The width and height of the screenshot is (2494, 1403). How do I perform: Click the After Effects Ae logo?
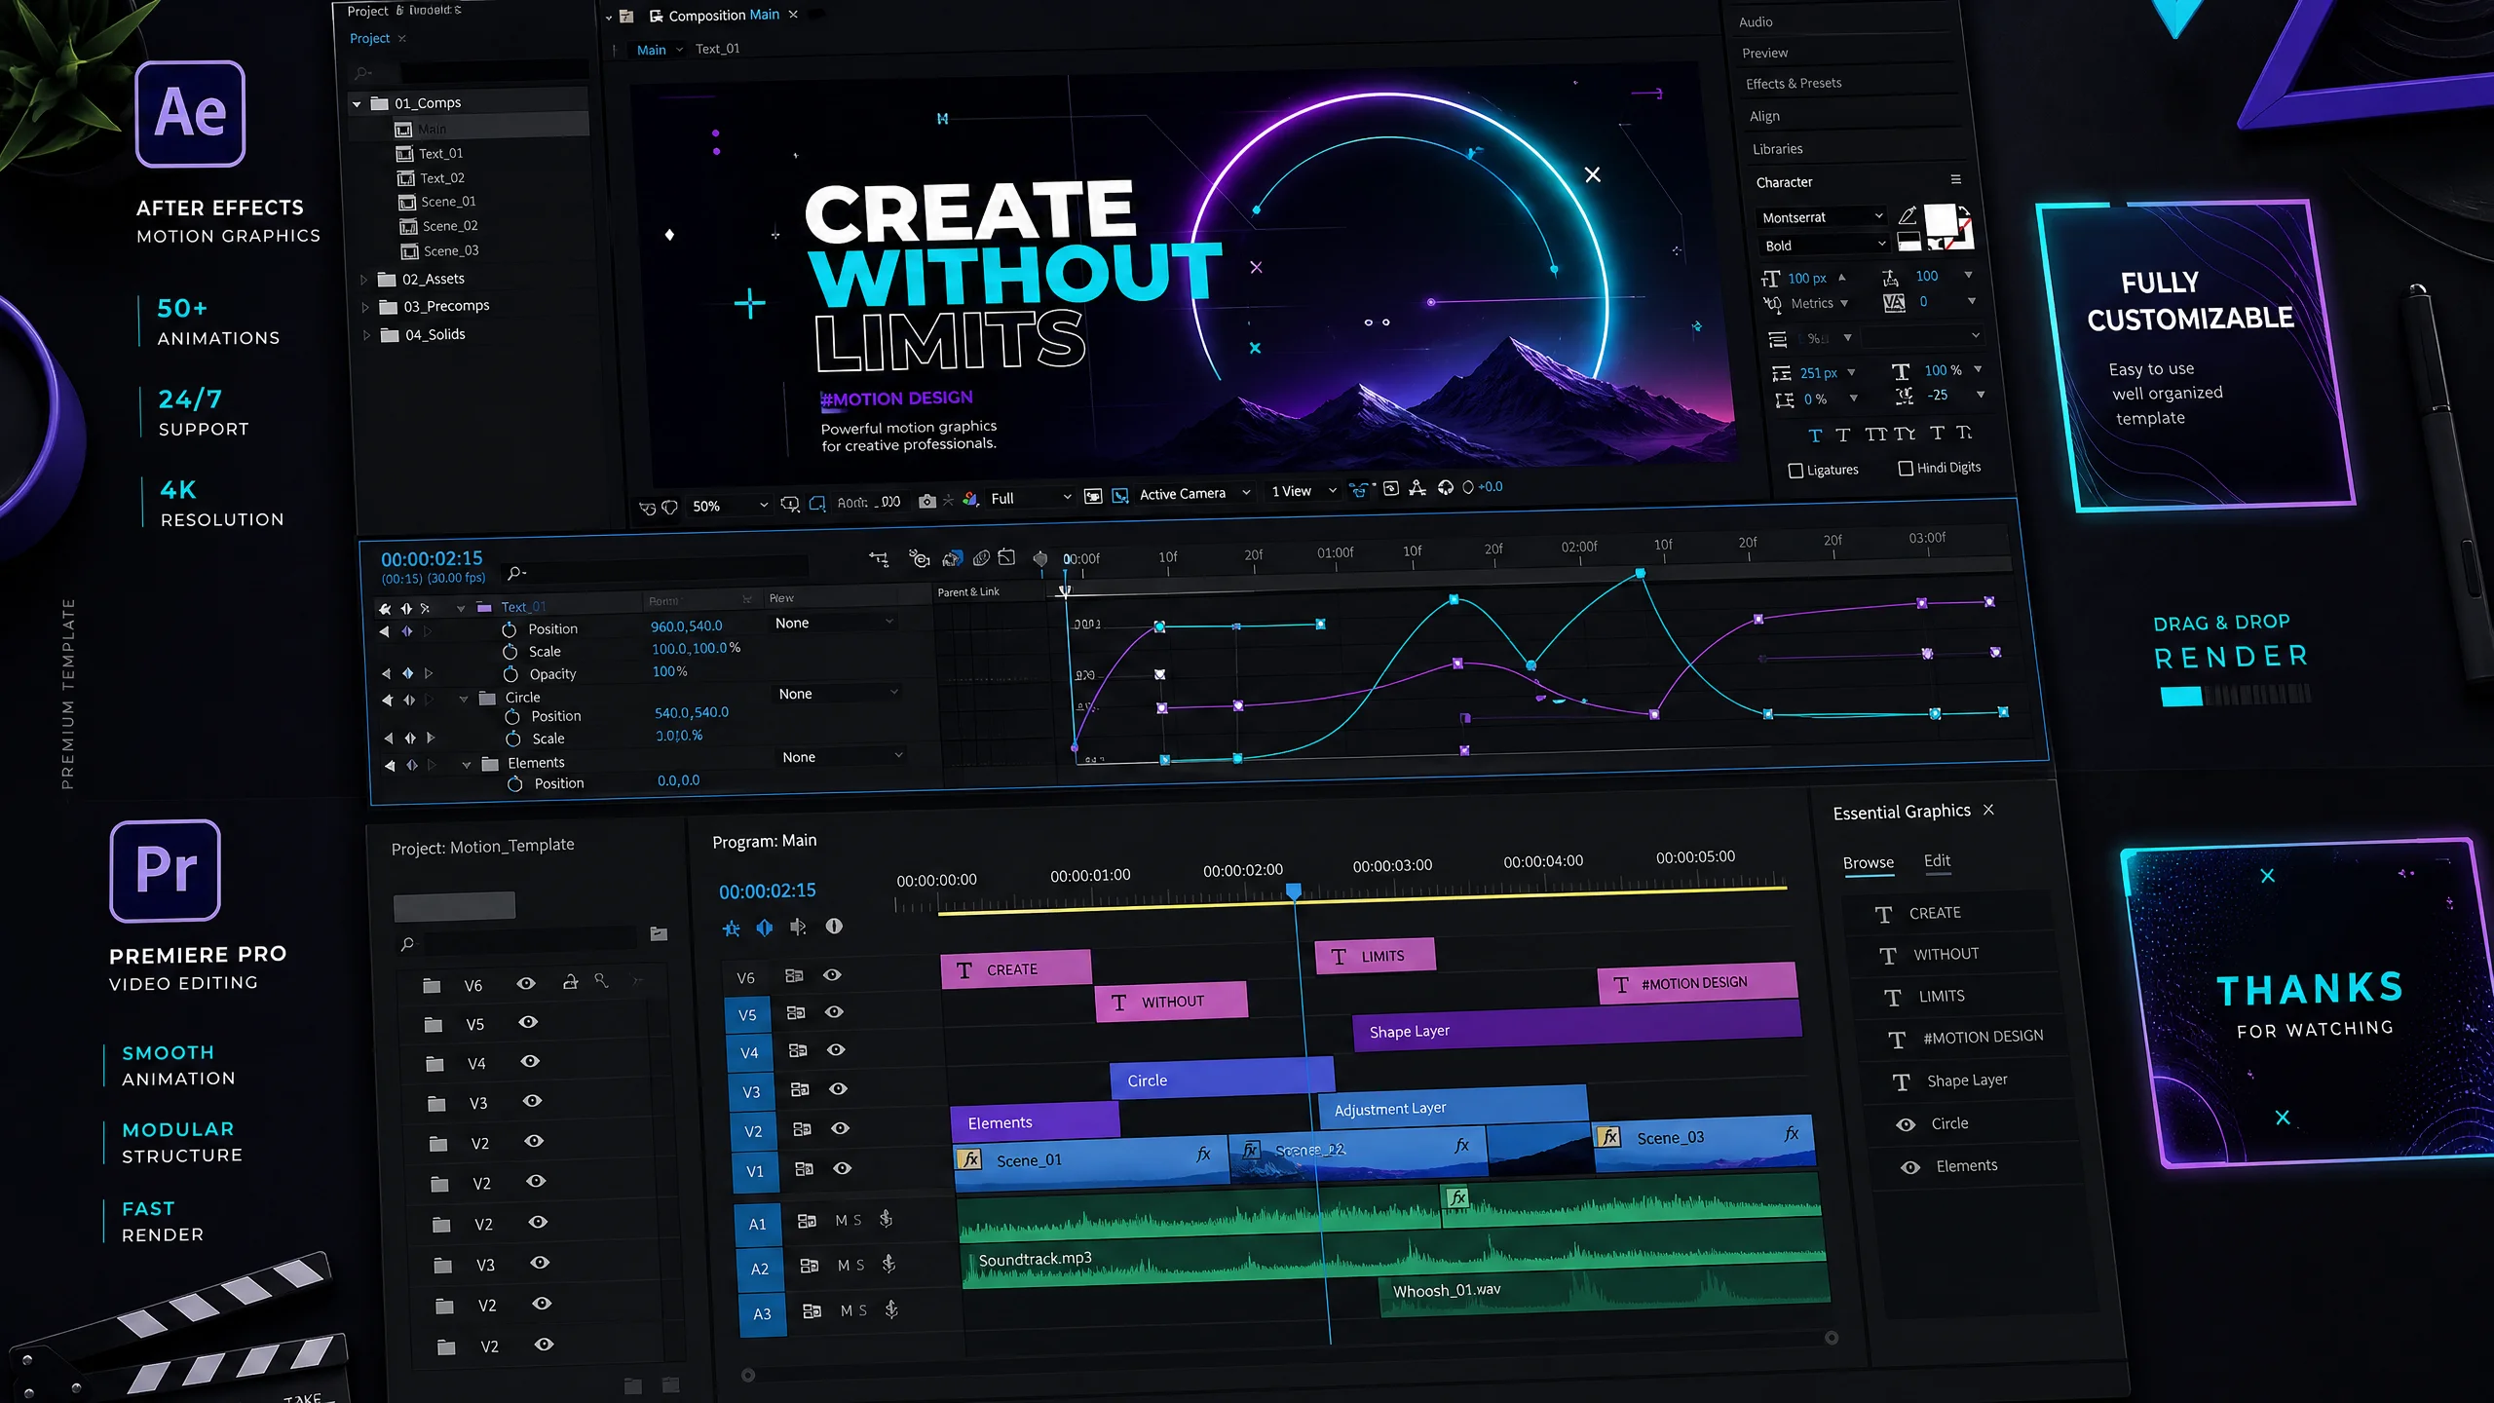[x=190, y=114]
